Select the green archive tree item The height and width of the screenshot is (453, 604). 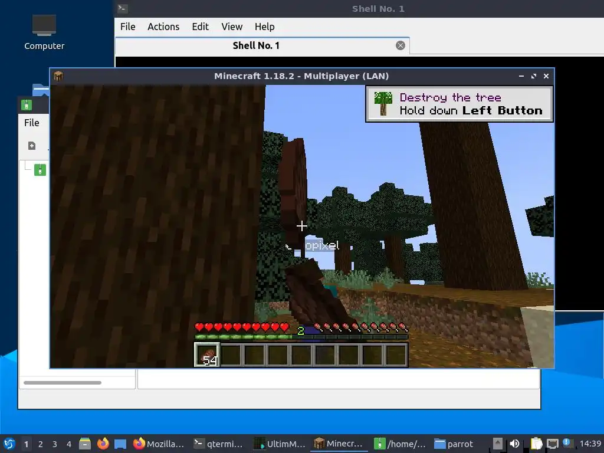40,170
